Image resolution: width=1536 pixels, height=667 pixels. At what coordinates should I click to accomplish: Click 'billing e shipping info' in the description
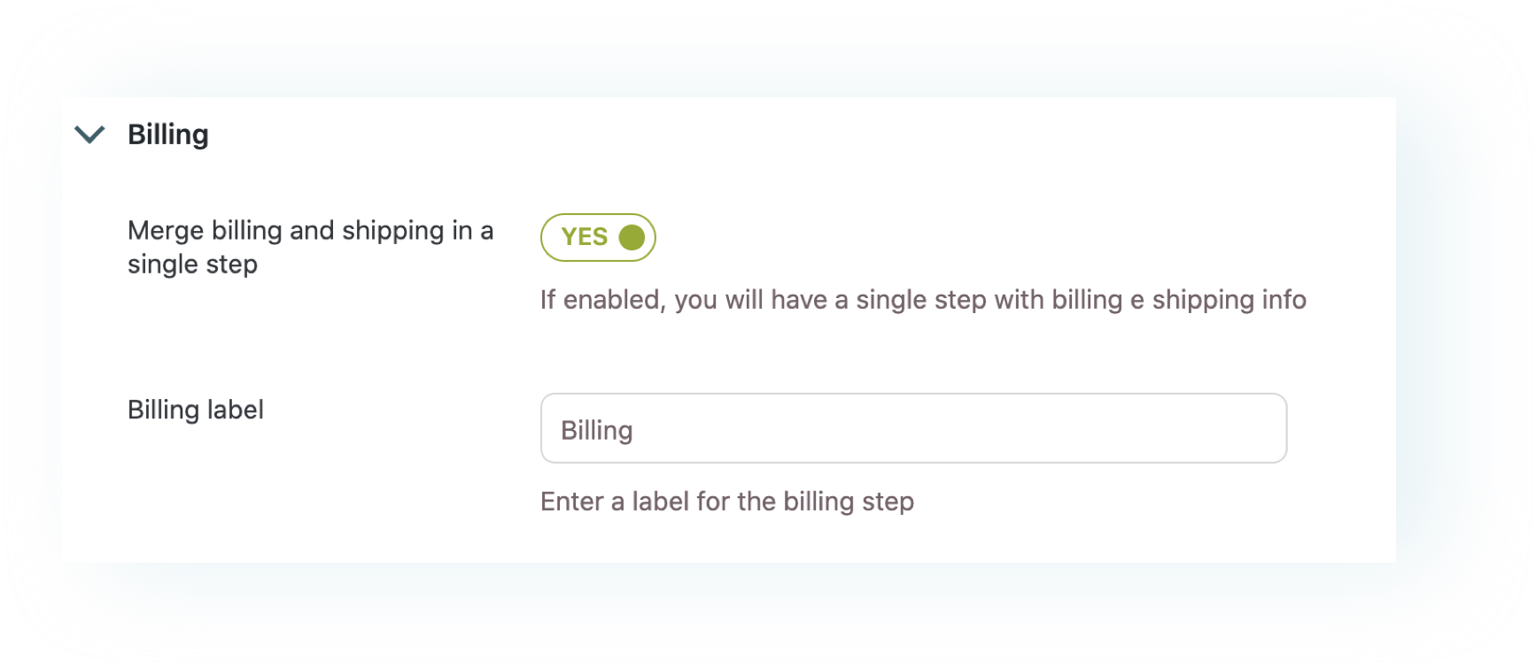pyautogui.click(x=1179, y=300)
